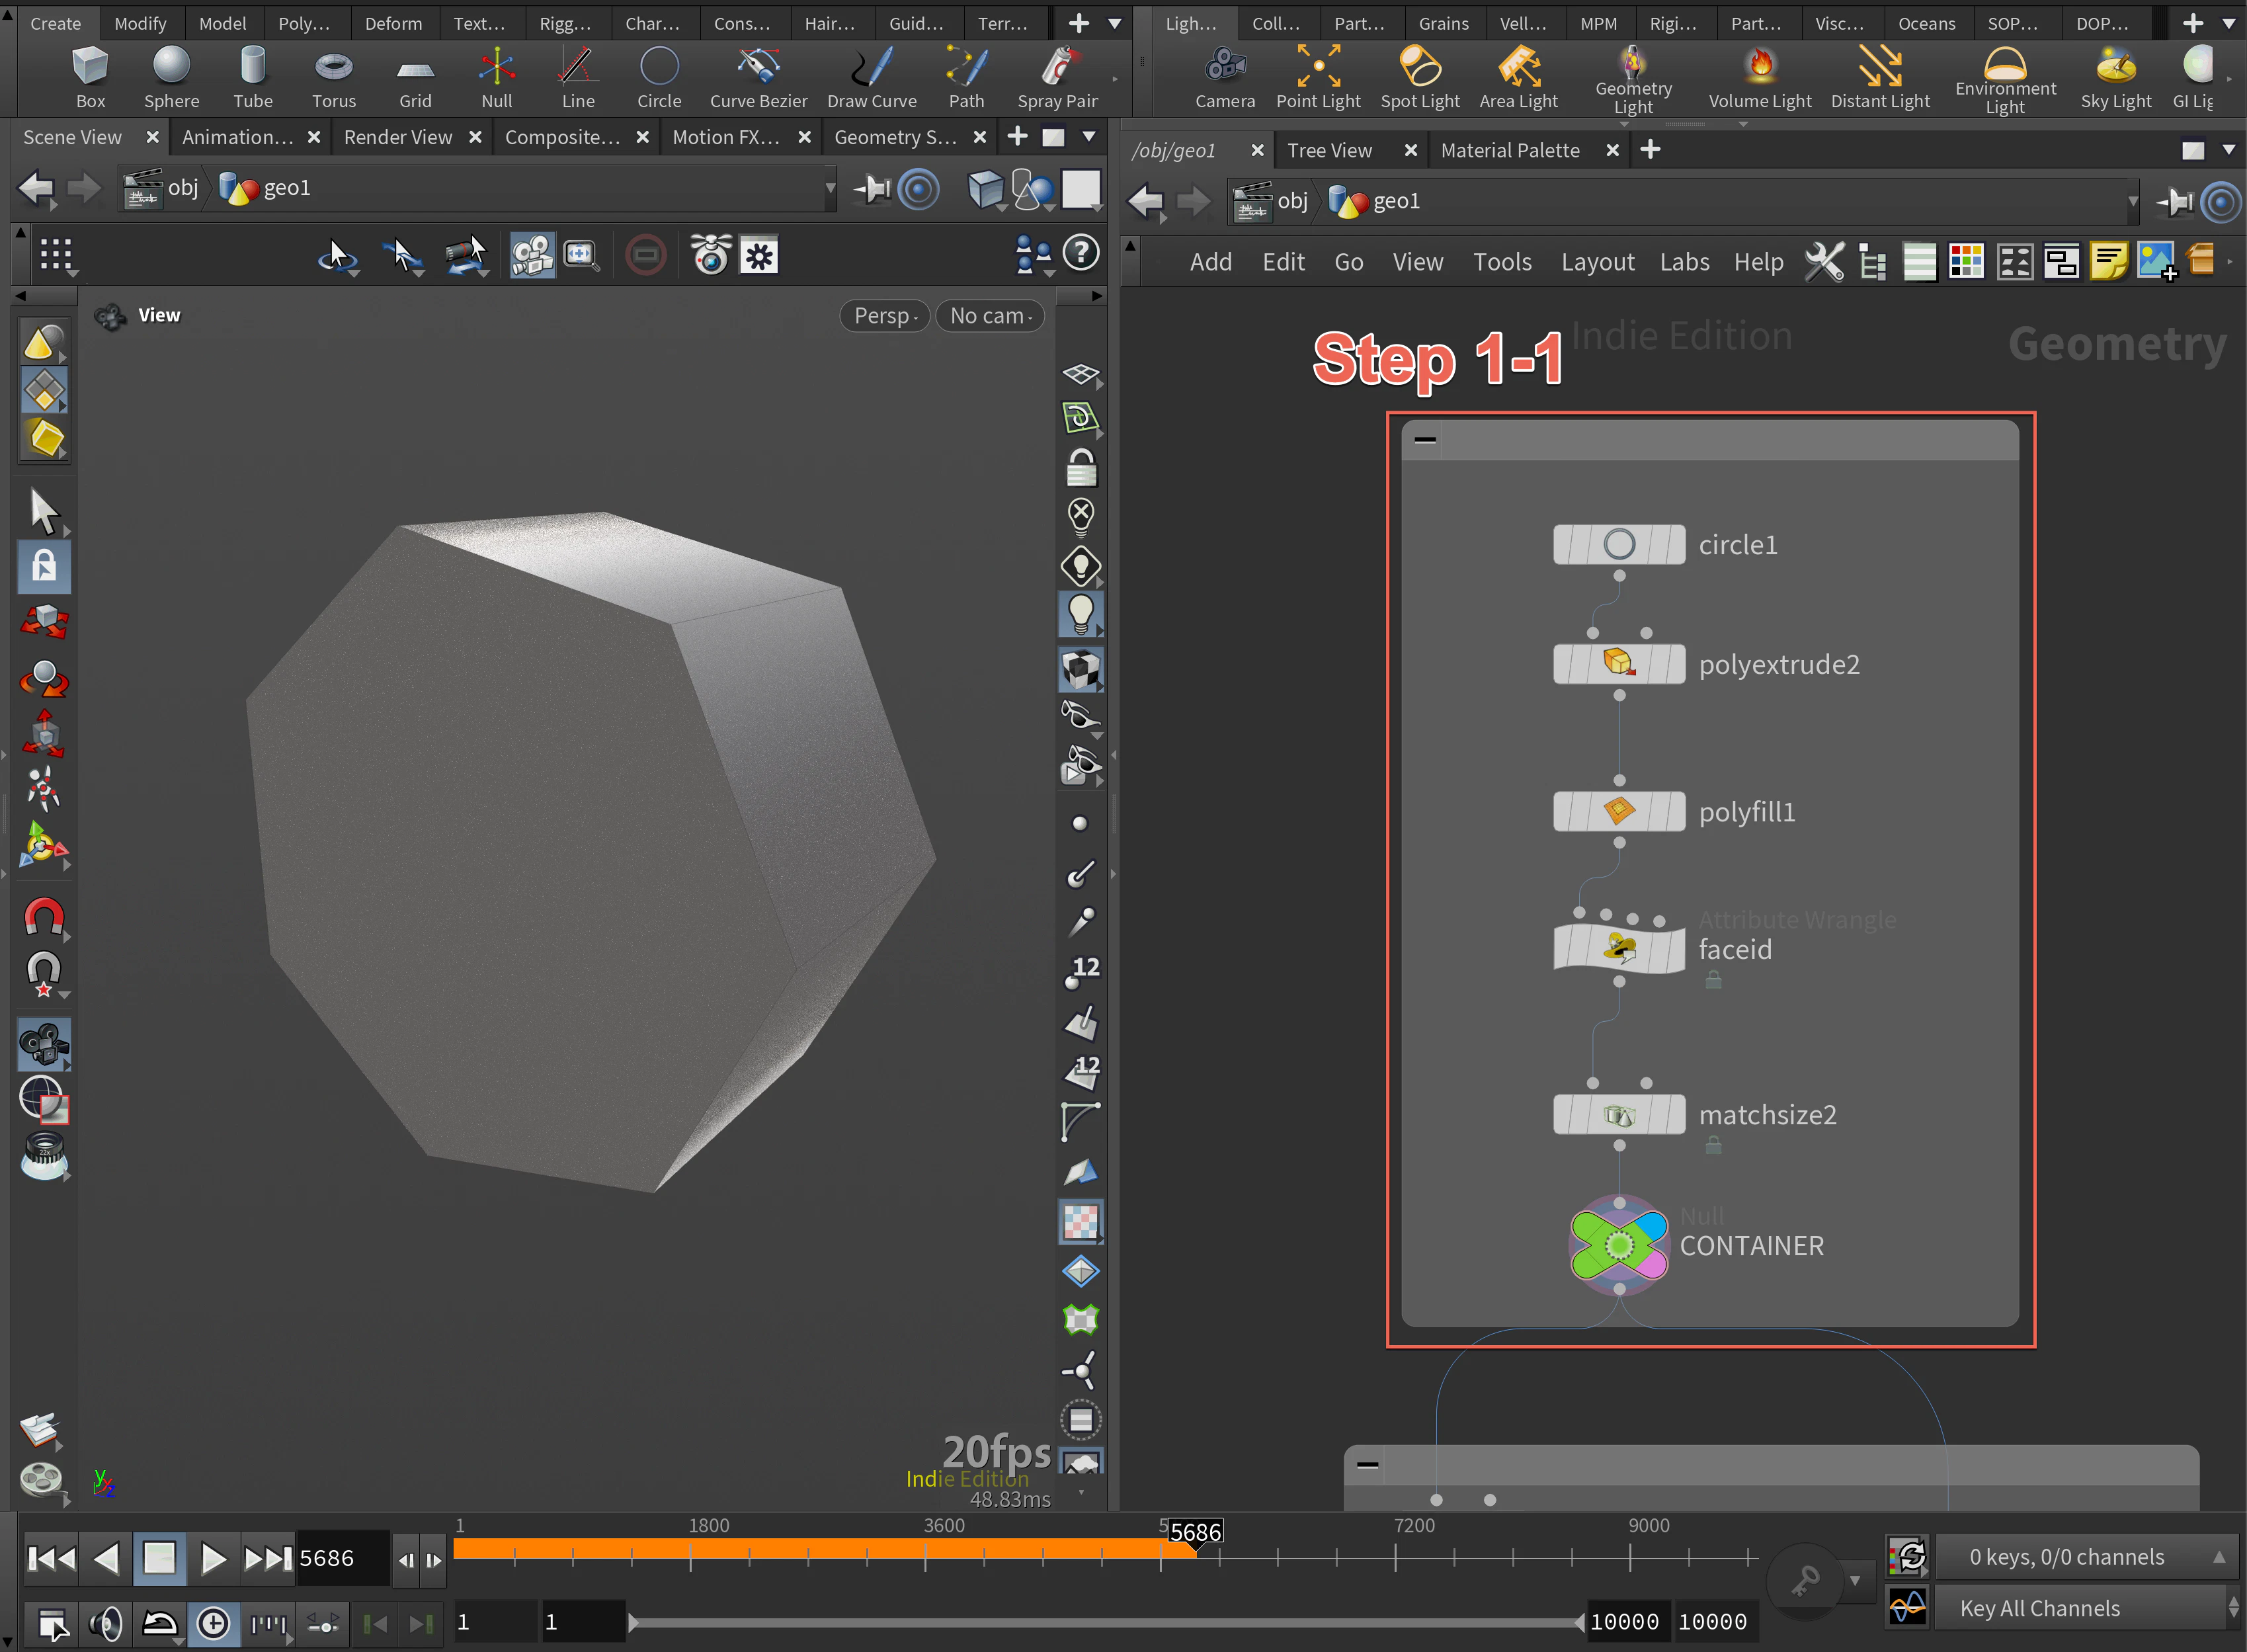This screenshot has width=2247, height=1652.
Task: Play the animation forward
Action: [x=212, y=1558]
